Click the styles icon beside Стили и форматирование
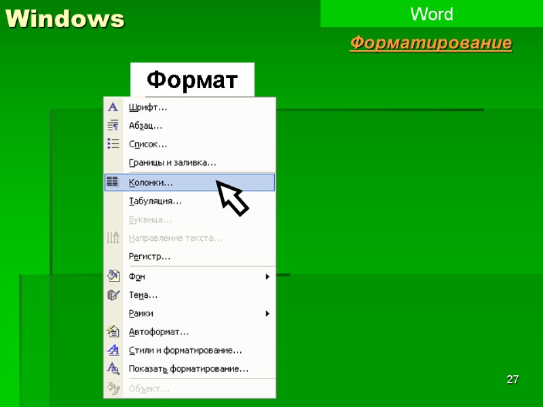 point(113,350)
